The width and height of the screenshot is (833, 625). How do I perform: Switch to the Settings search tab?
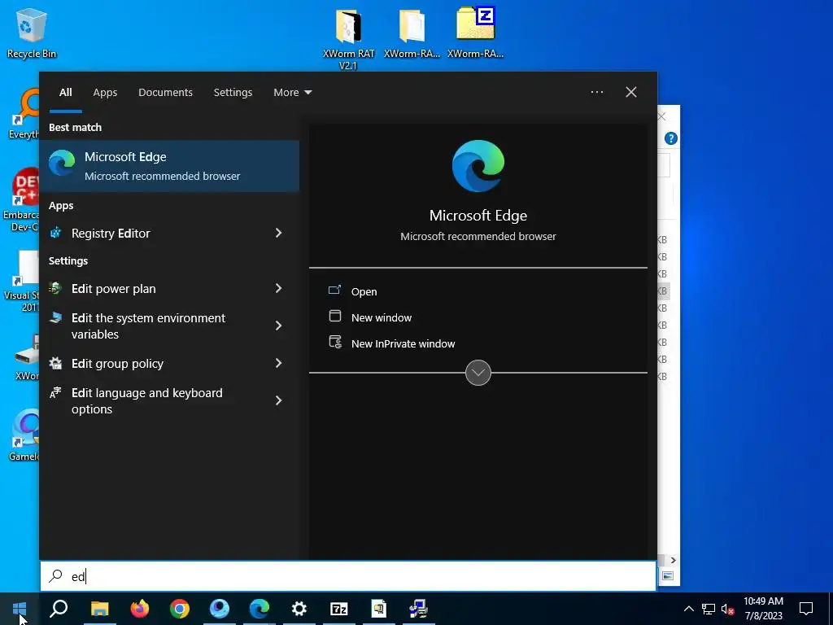tap(233, 93)
